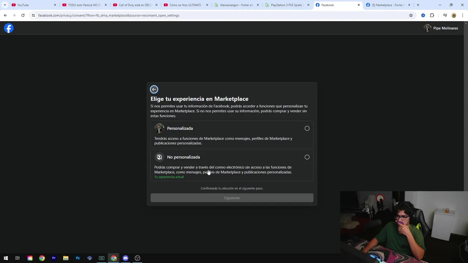Image resolution: width=468 pixels, height=263 pixels.
Task: Open Discord from the taskbar
Action: pos(125,258)
